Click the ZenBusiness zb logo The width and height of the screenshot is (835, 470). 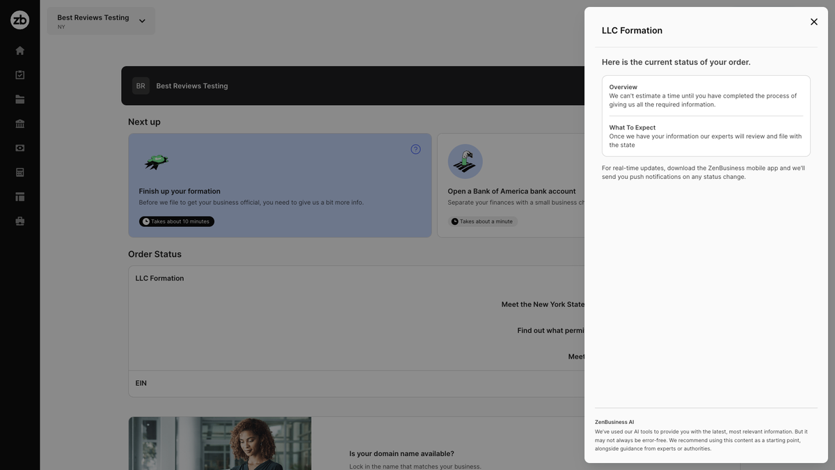pos(19,19)
